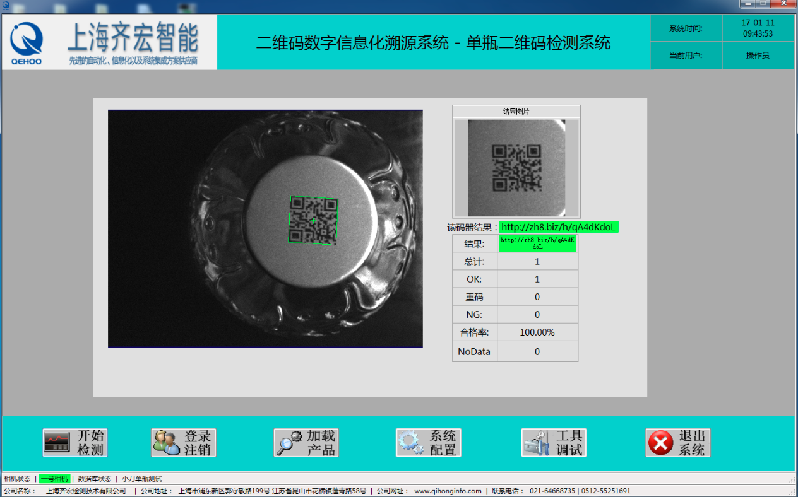798x497 pixels.
Task: Click the OK count value
Action: [x=537, y=279]
